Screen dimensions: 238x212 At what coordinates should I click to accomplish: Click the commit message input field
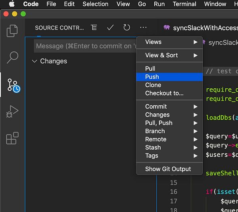[x=84, y=46]
